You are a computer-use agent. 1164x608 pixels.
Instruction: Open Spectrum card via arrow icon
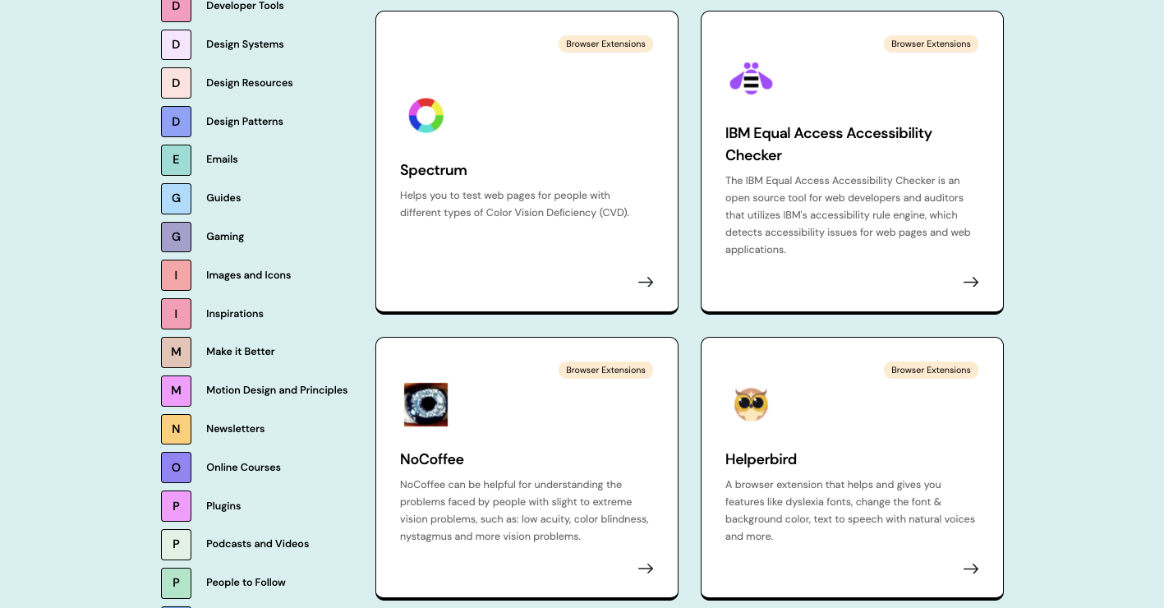[x=646, y=282]
